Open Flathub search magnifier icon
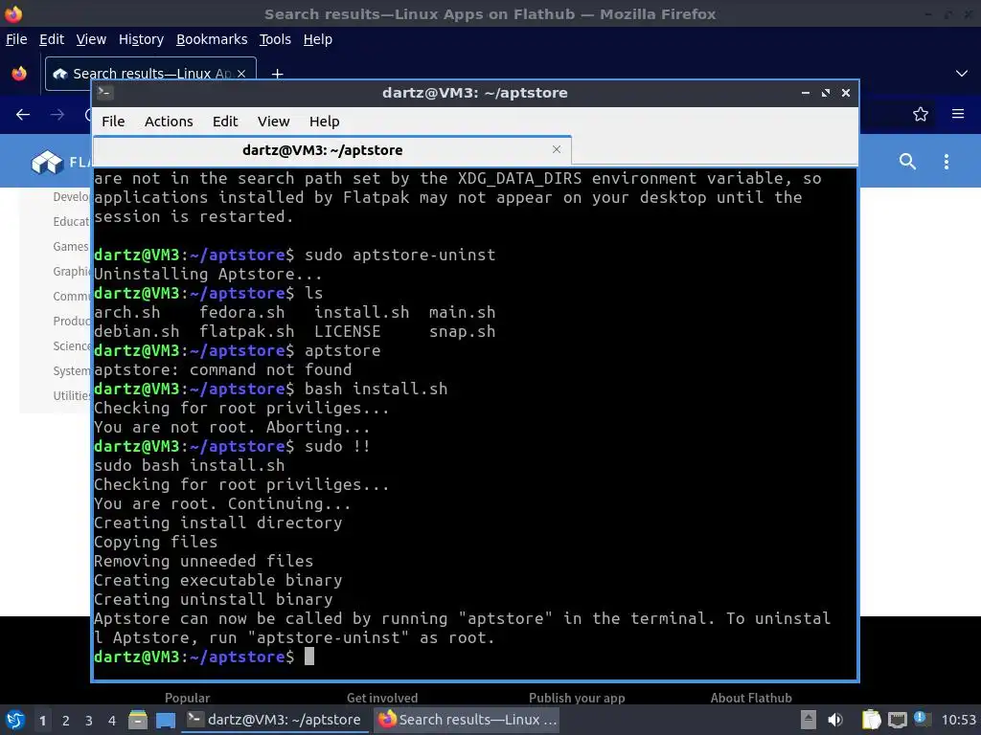This screenshot has height=735, width=981. [x=908, y=161]
